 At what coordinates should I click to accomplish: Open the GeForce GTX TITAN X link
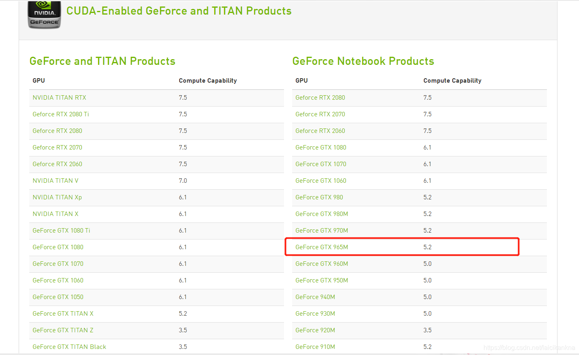pos(63,314)
